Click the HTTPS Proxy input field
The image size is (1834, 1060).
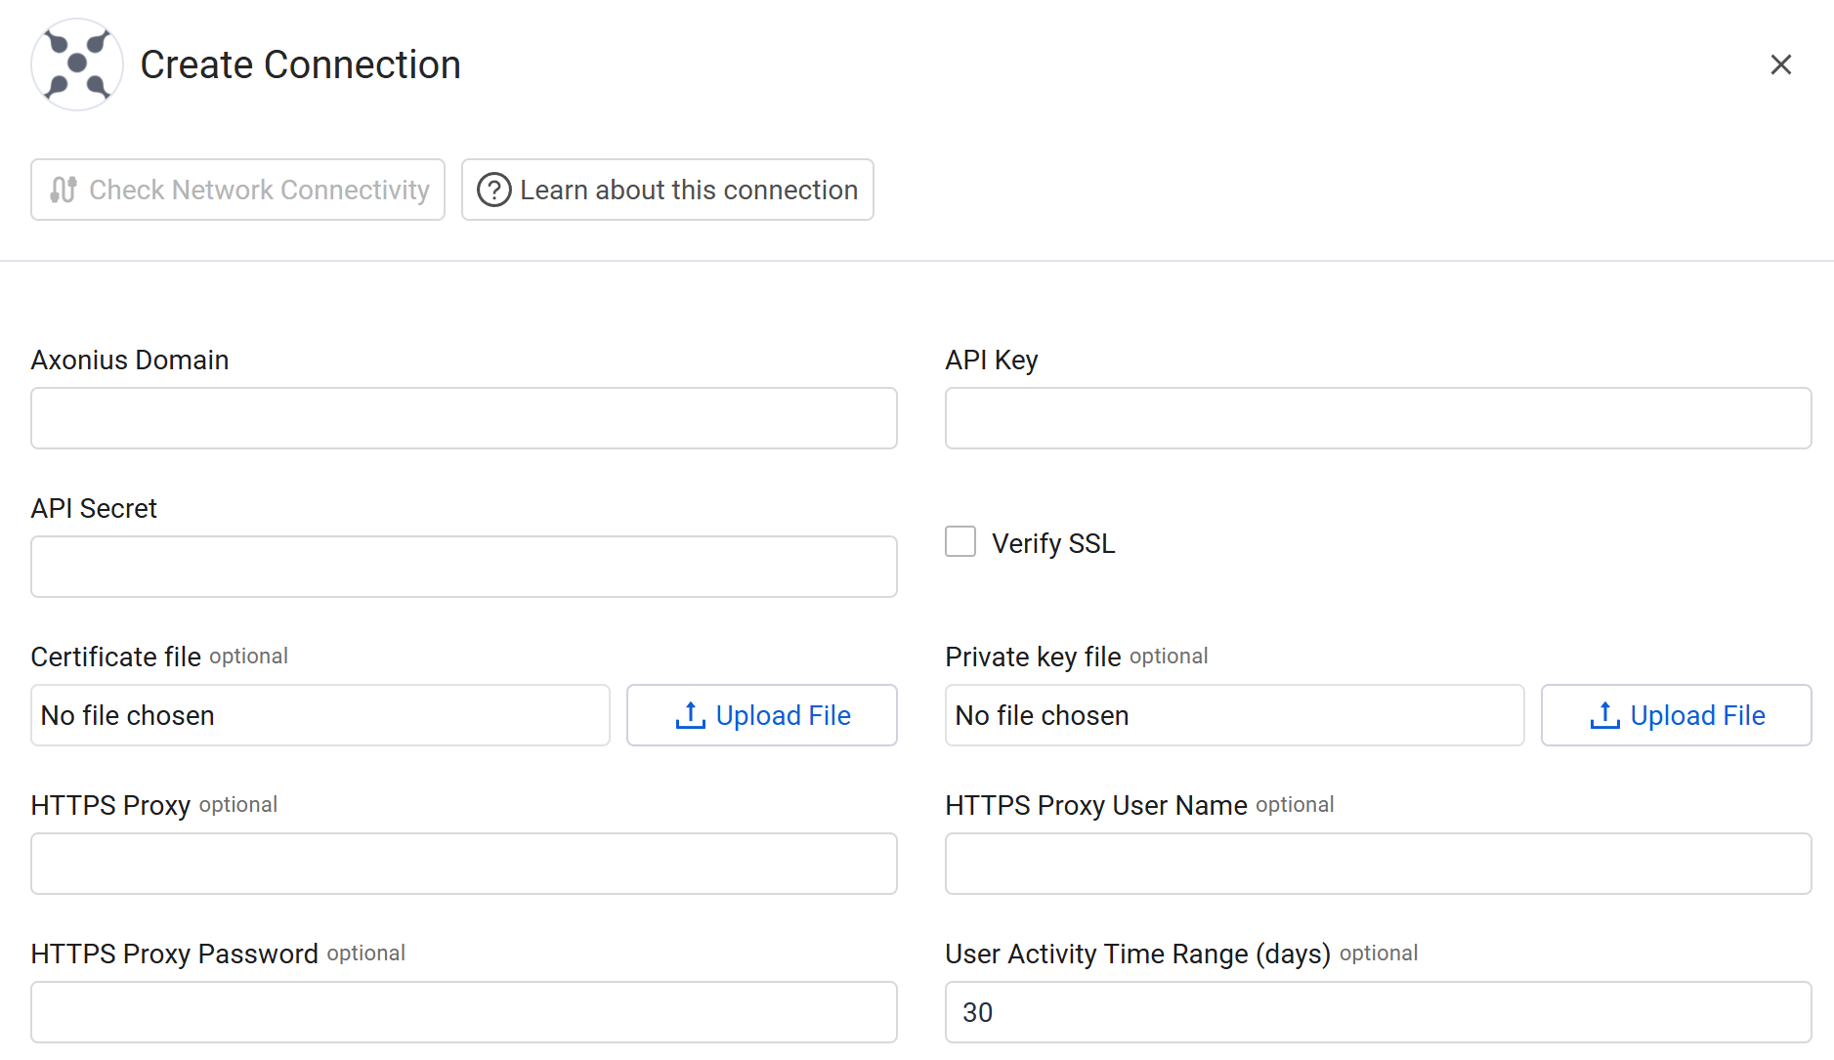[463, 864]
